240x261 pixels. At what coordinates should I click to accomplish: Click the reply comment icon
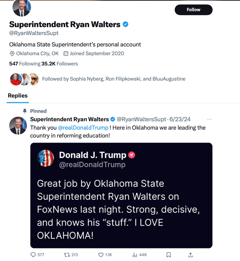pyautogui.click(x=33, y=255)
